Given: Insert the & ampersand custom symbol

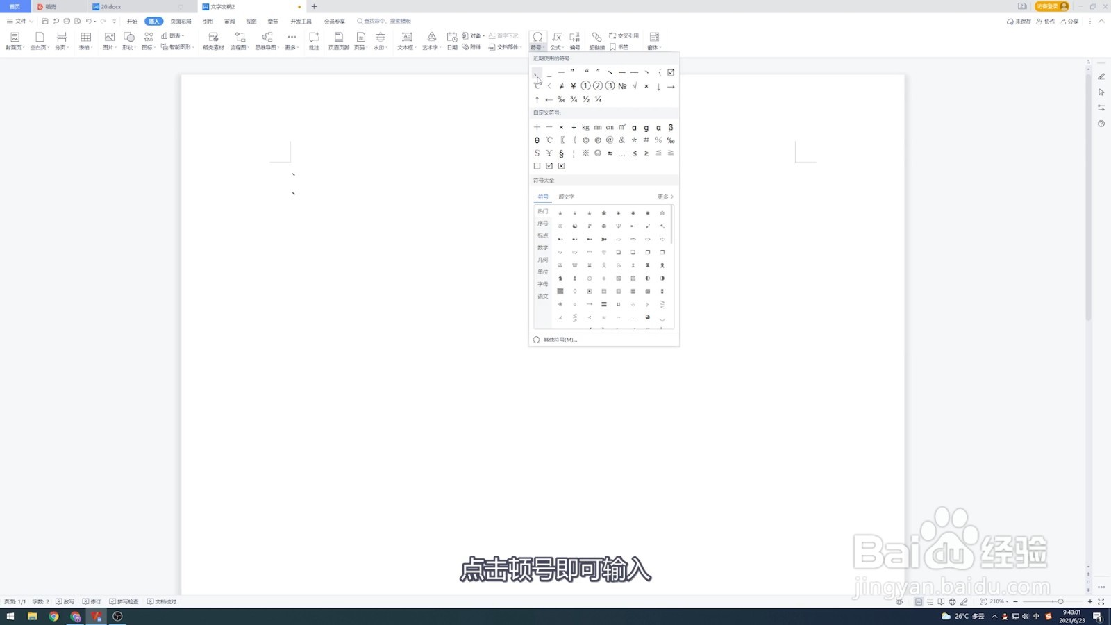Looking at the screenshot, I should pyautogui.click(x=622, y=140).
